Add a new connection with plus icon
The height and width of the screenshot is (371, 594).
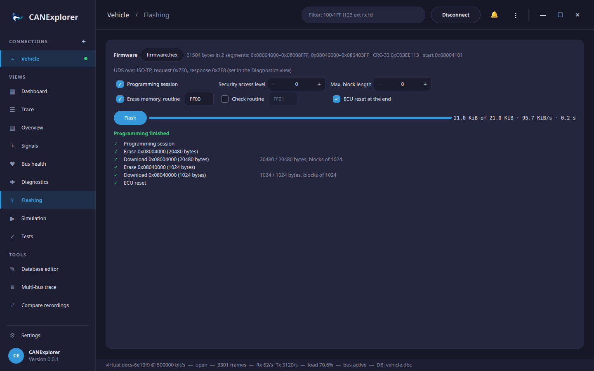pyautogui.click(x=84, y=42)
